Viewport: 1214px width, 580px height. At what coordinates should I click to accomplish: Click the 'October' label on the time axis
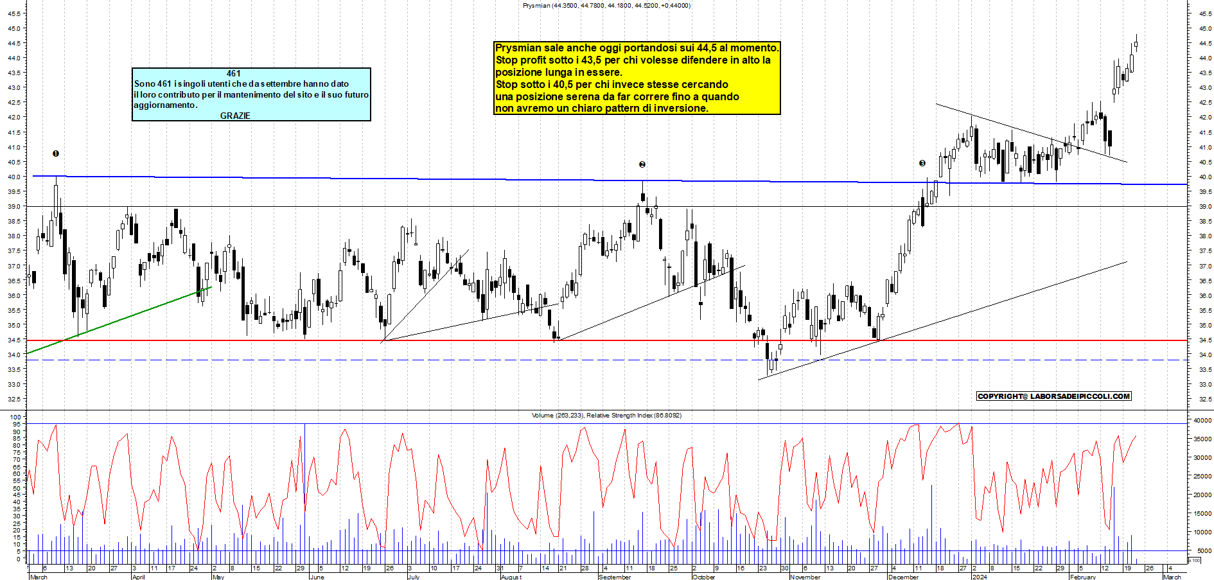point(704,577)
